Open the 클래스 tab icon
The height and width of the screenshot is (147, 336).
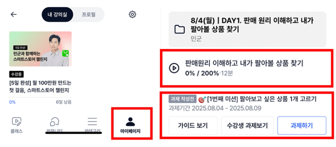pyautogui.click(x=17, y=122)
